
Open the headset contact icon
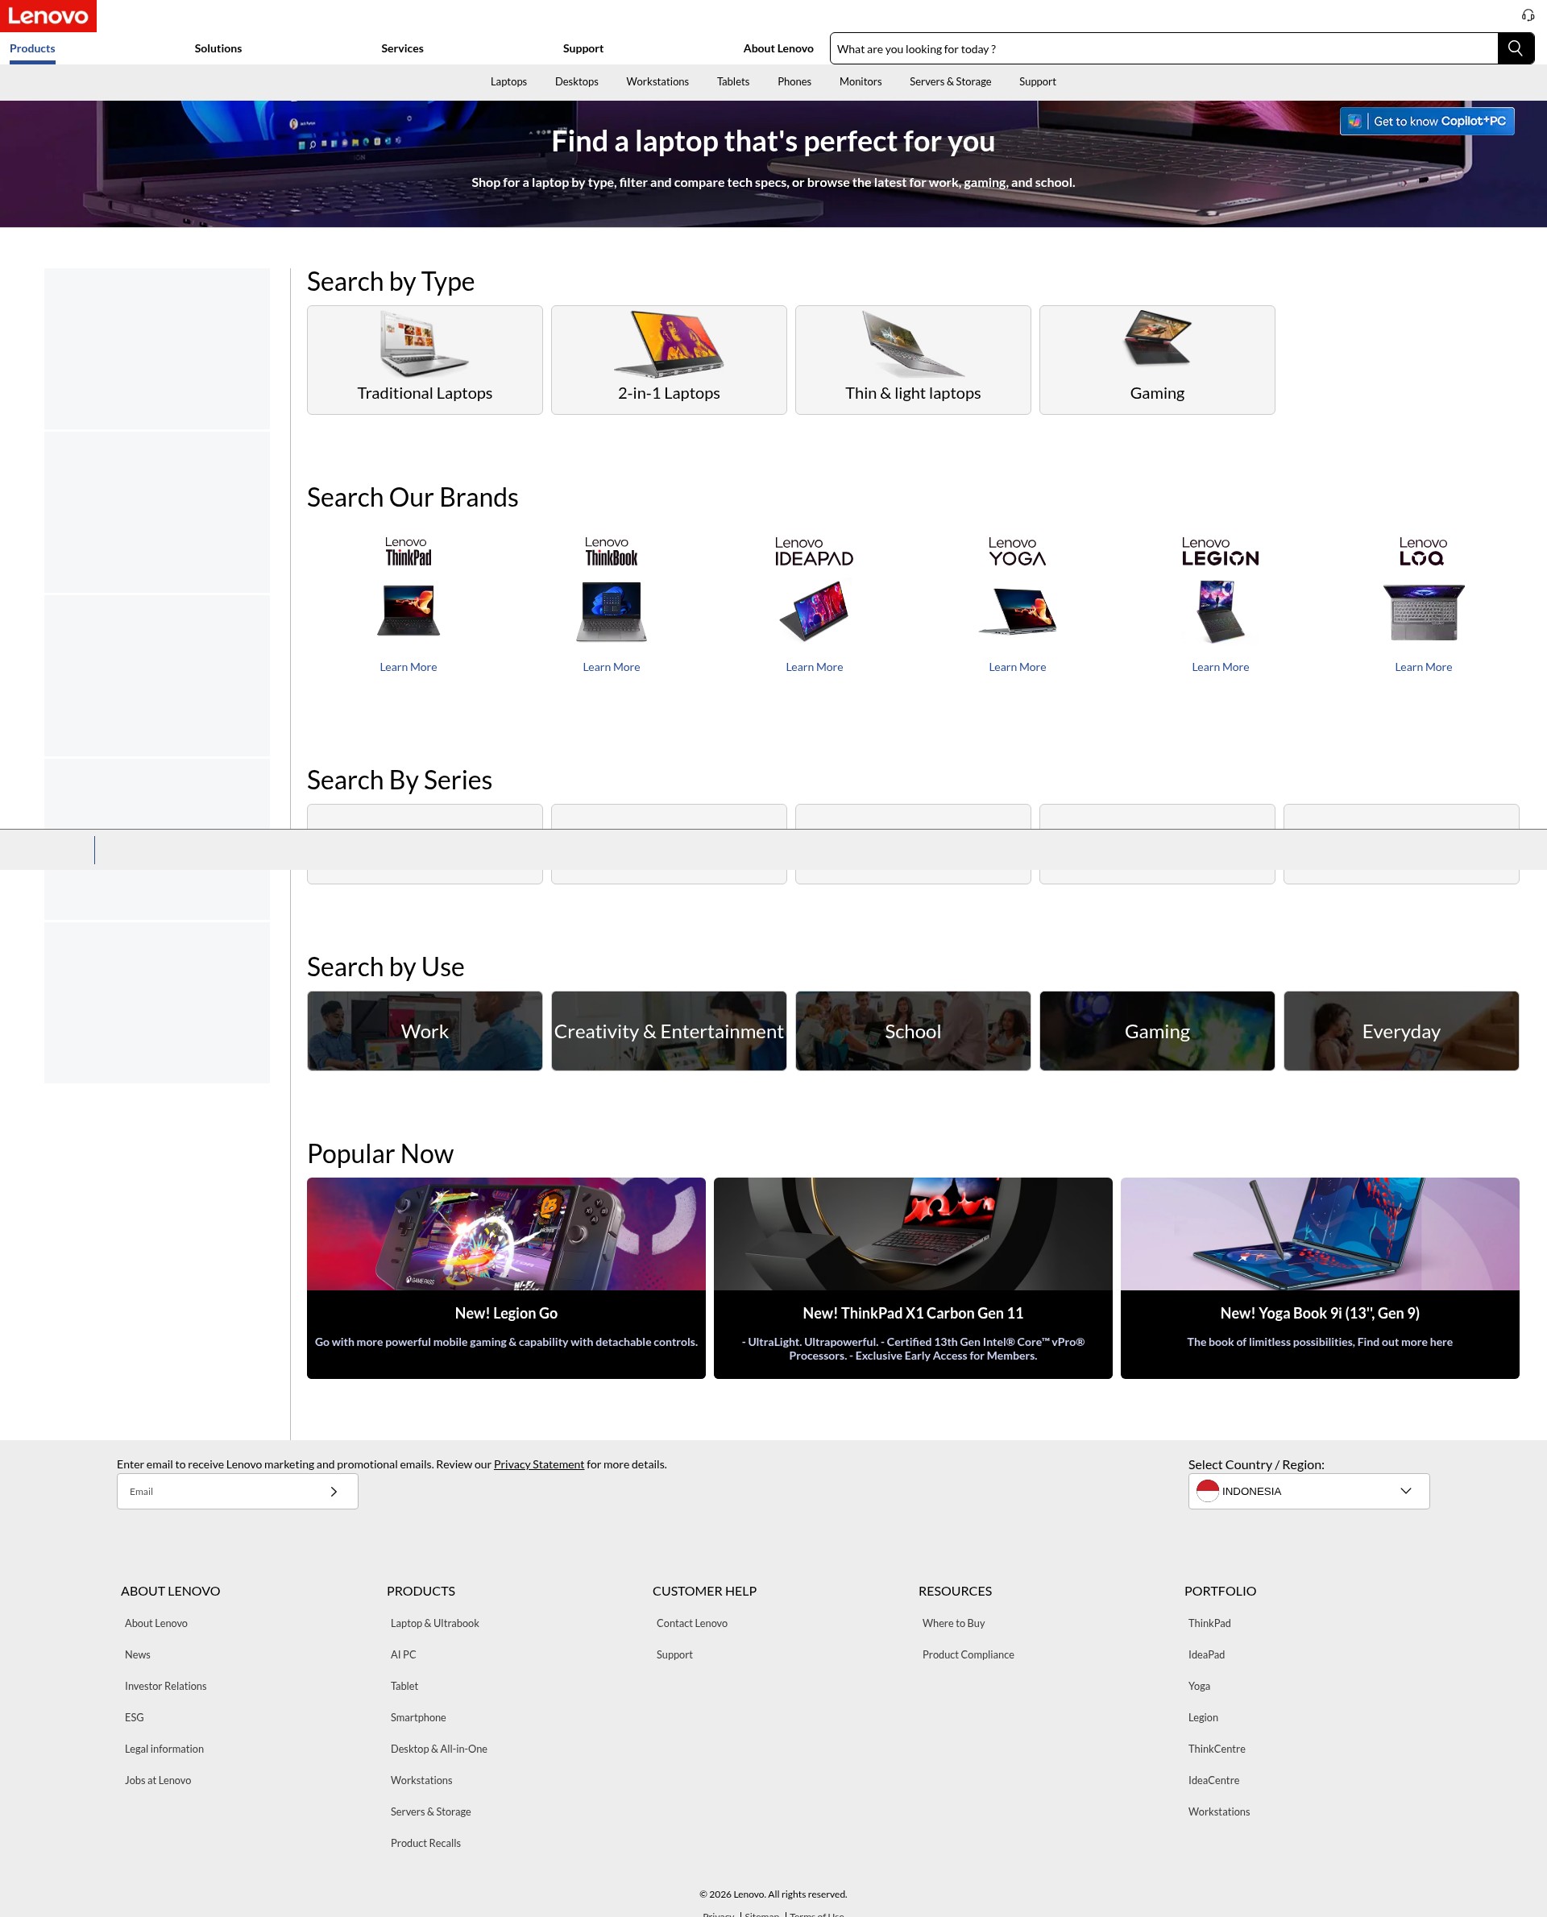coord(1528,15)
